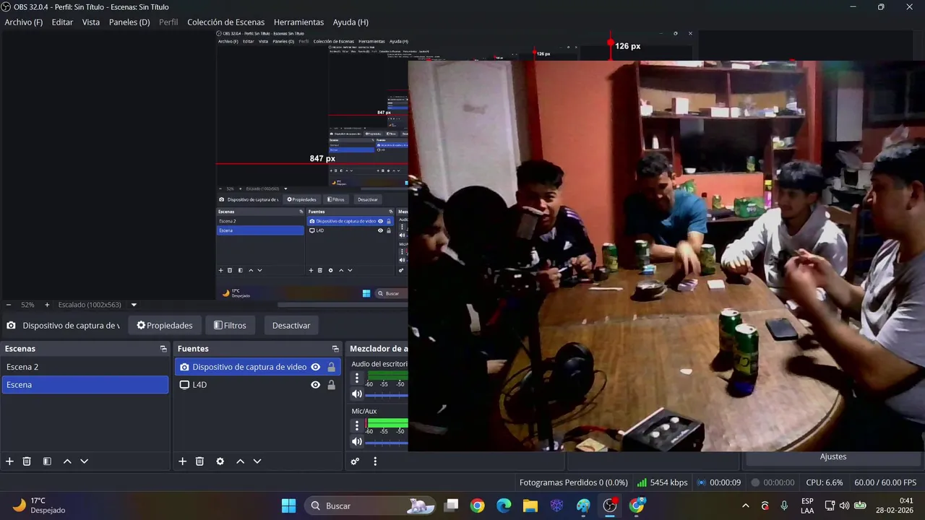The image size is (925, 520).
Task: Open the Archivo (F) menu
Action: coord(24,22)
